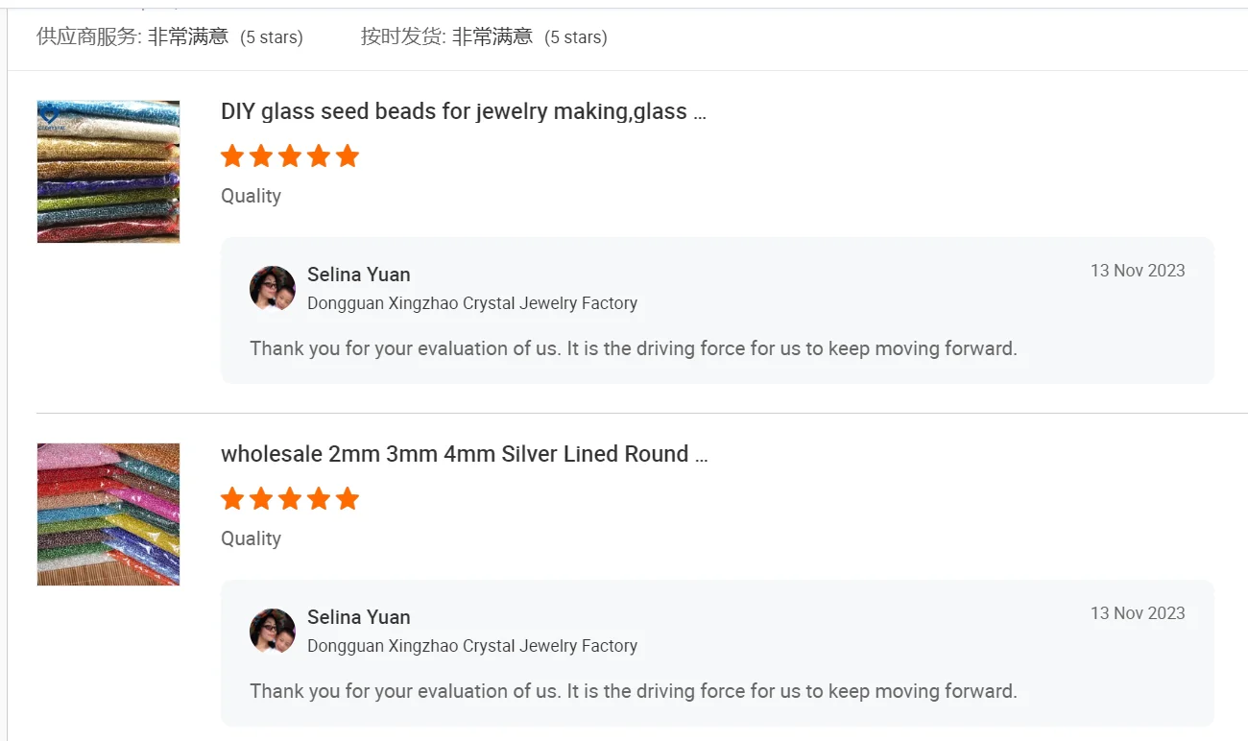Click Selina Yuan's avatar in second reply
Screen dimensions: 1248x741
pos(273,631)
